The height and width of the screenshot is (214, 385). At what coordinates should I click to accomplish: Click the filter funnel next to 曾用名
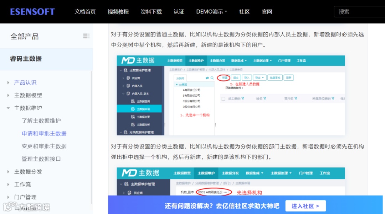pos(296,98)
